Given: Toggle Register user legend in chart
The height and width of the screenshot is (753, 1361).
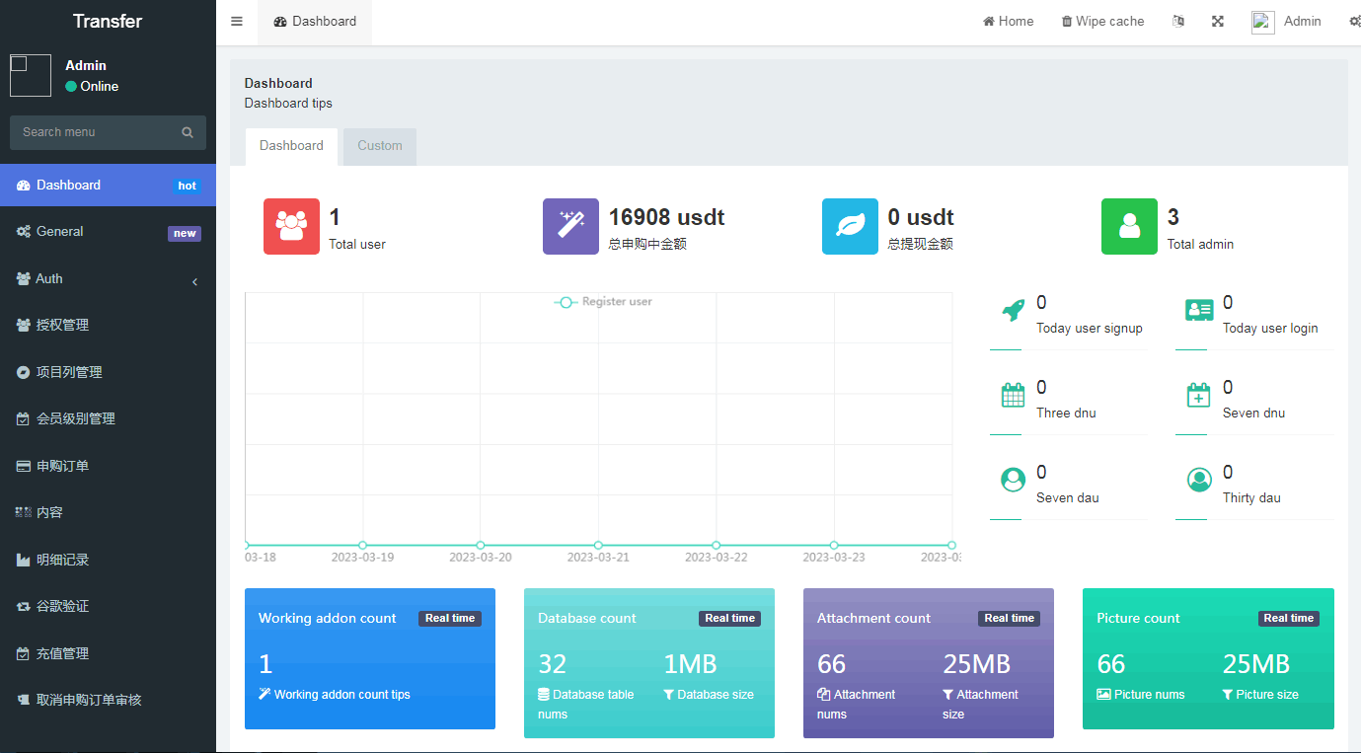Looking at the screenshot, I should (604, 302).
